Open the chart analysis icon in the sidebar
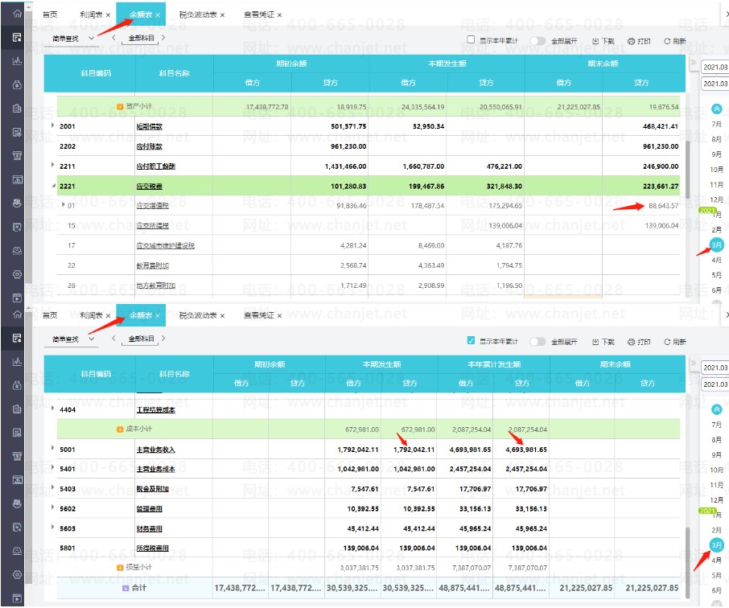Screen dimensions: 729x608 pyautogui.click(x=17, y=60)
